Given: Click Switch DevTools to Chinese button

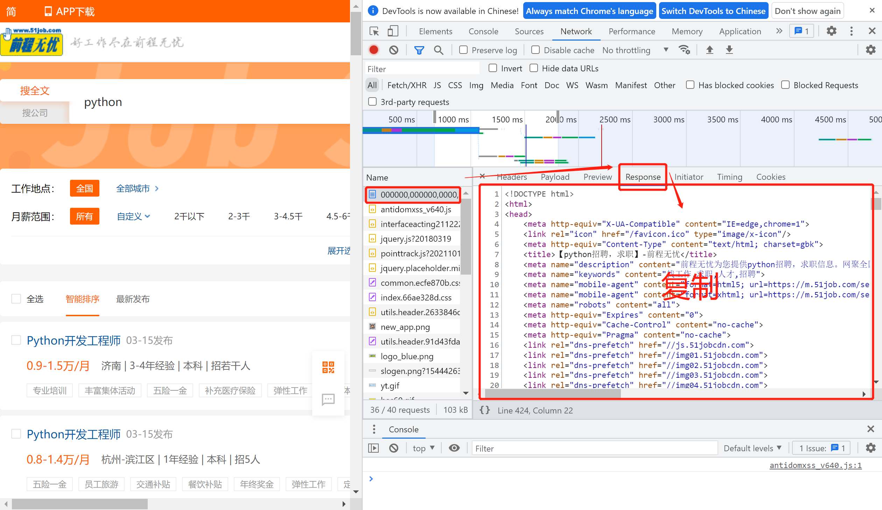Looking at the screenshot, I should click(713, 11).
